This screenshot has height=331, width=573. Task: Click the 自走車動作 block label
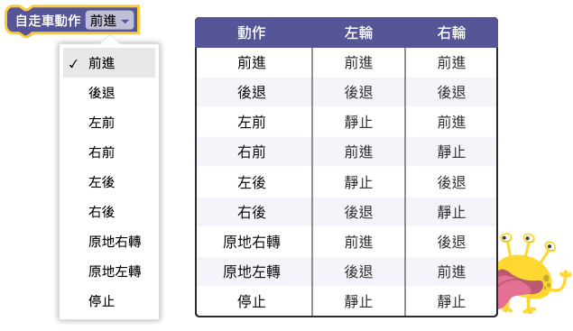(48, 21)
